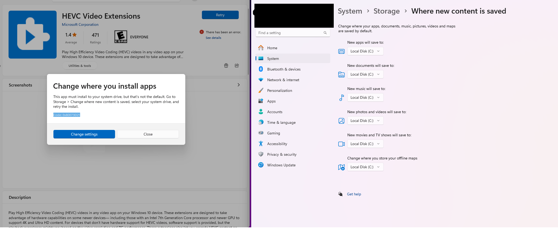Click the share icon in the Store page
Screen dimensions: 558x230
(x=237, y=65)
